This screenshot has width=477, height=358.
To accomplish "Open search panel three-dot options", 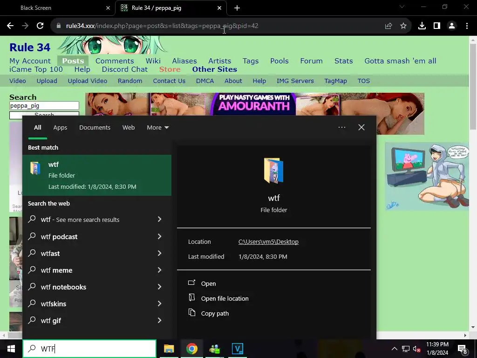I will click(x=342, y=127).
